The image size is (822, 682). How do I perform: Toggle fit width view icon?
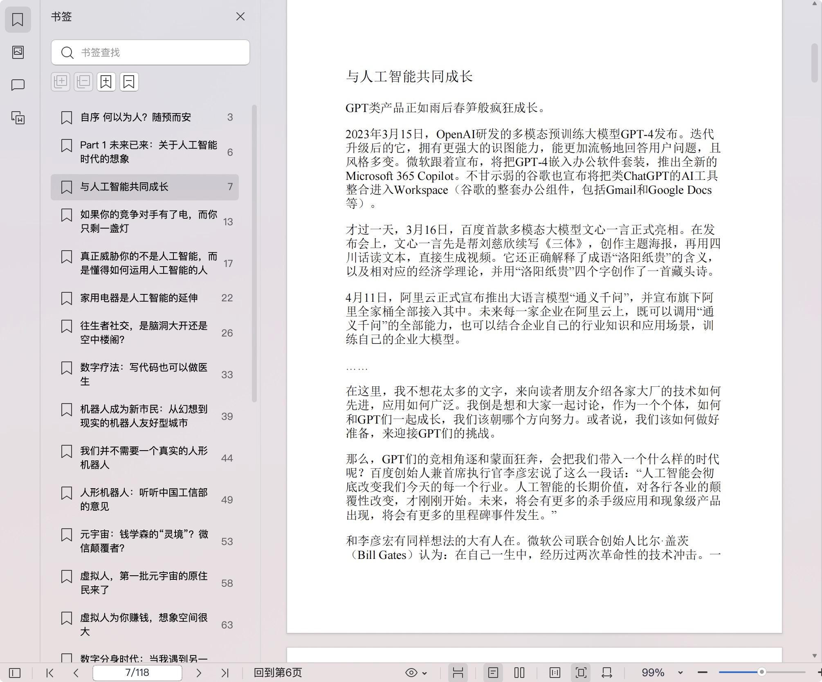click(607, 673)
